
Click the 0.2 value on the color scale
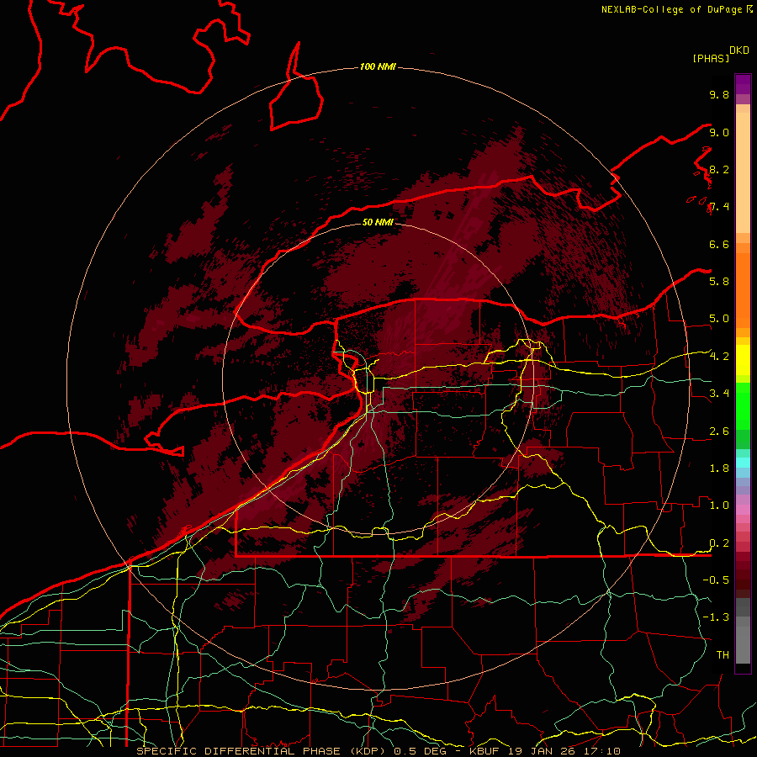(719, 543)
